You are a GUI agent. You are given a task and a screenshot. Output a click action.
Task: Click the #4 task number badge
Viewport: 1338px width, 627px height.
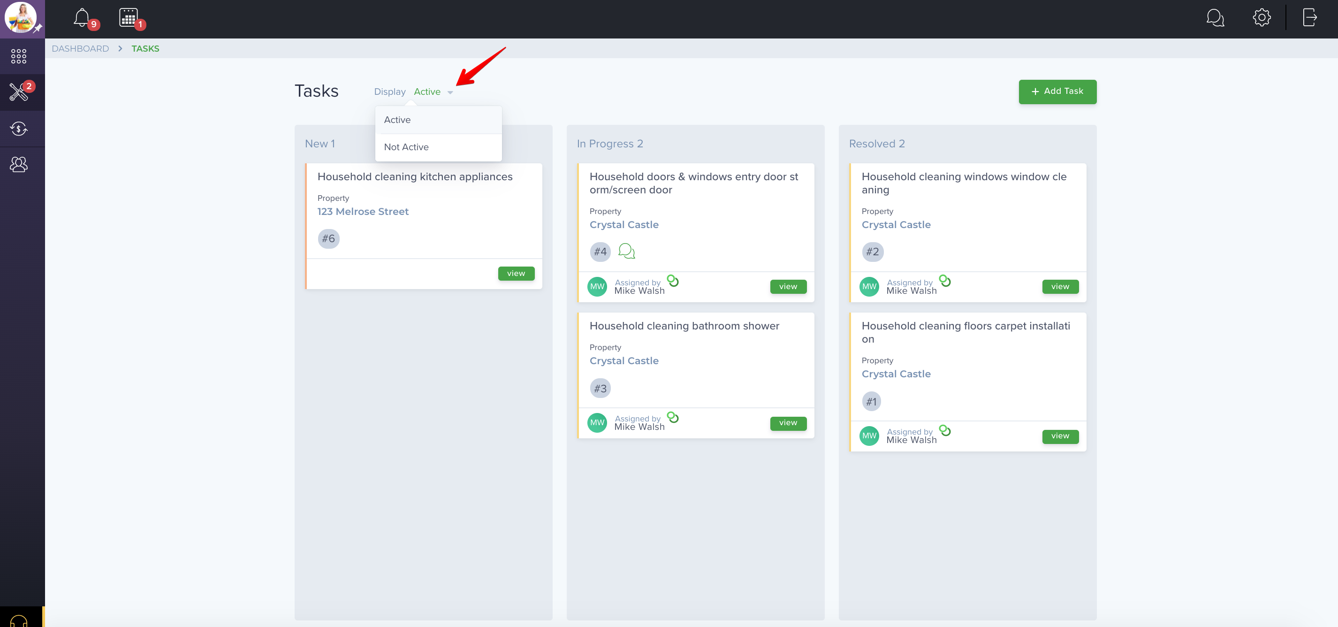pos(600,252)
